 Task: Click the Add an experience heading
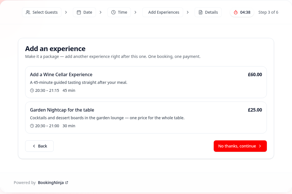55,49
